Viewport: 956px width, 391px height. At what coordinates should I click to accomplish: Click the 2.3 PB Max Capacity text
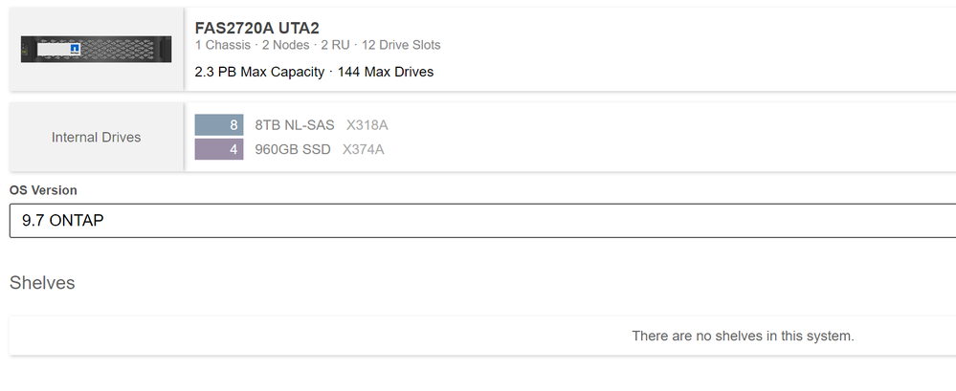click(x=256, y=72)
